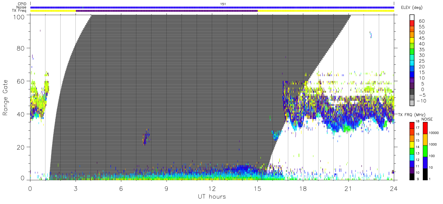Click x-axis tick label 9
Screen dimensions: 443x204
167,188
